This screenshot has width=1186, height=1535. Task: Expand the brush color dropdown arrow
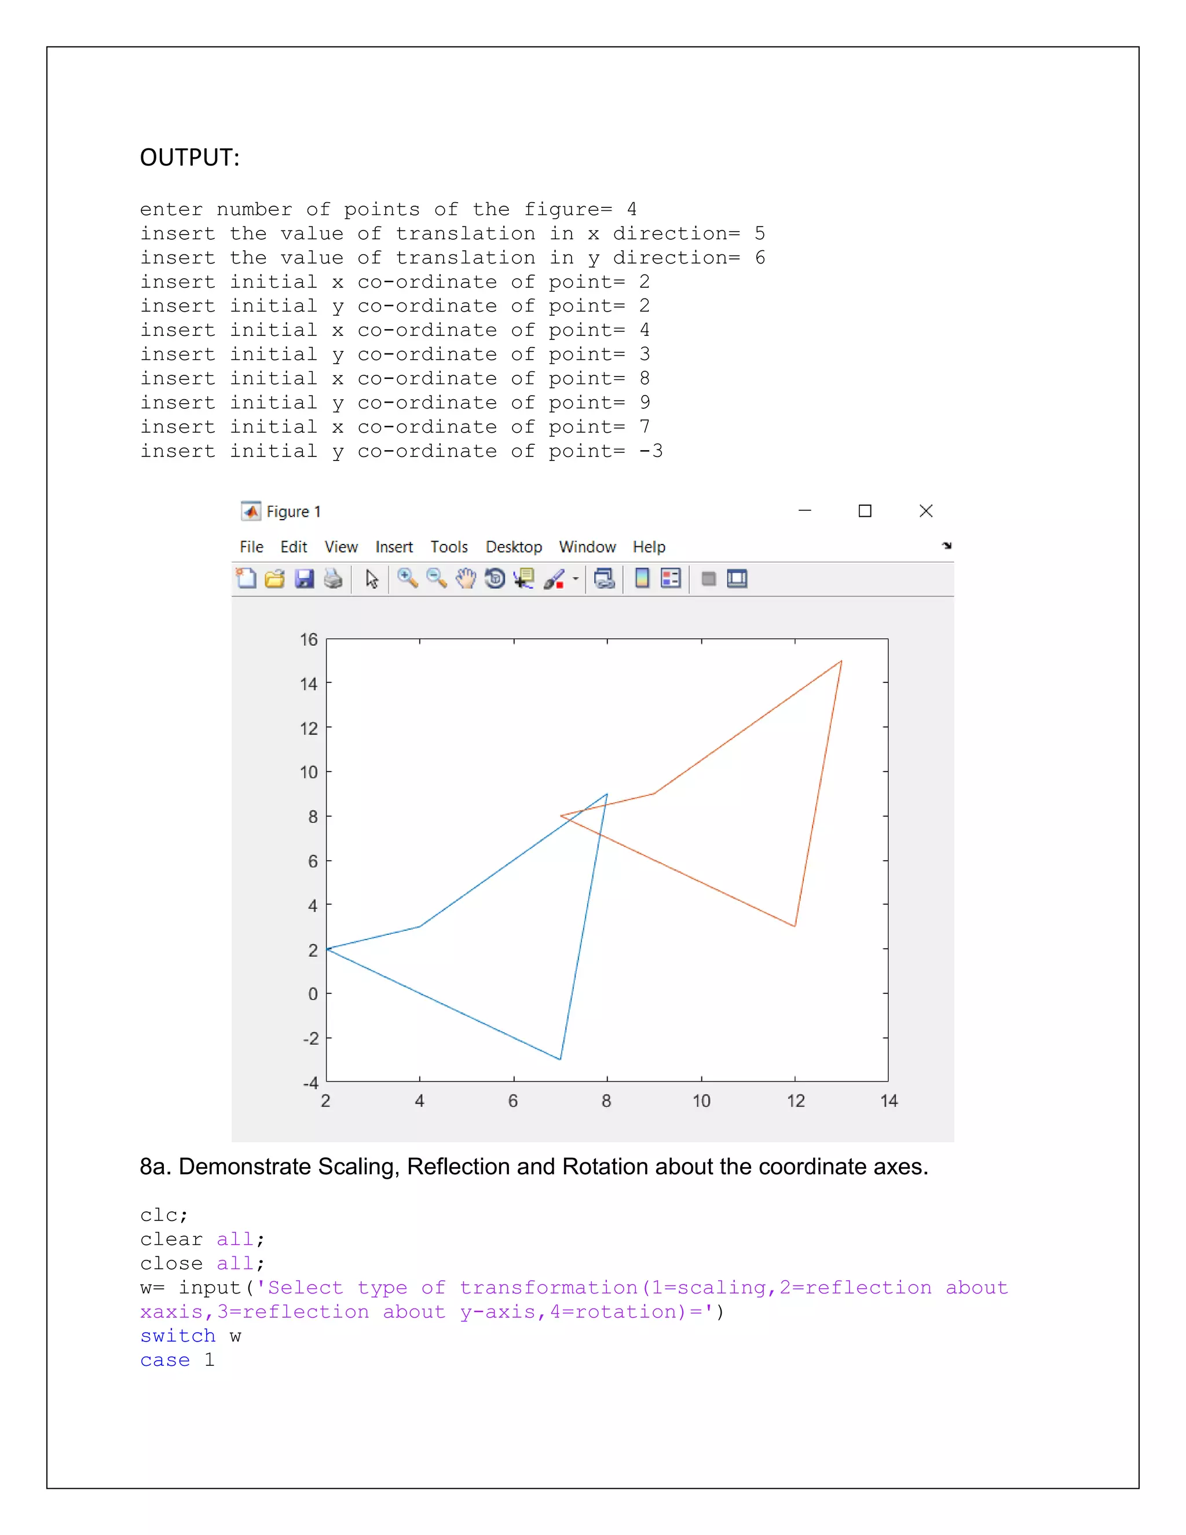(576, 579)
